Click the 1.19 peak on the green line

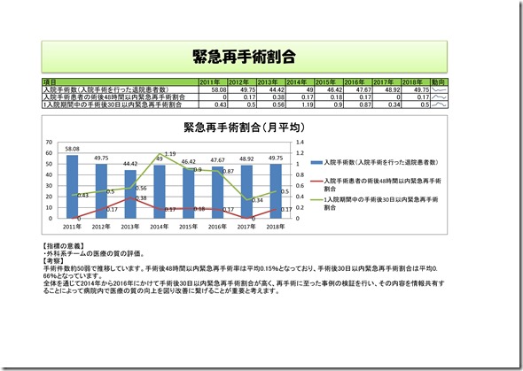tap(160, 154)
